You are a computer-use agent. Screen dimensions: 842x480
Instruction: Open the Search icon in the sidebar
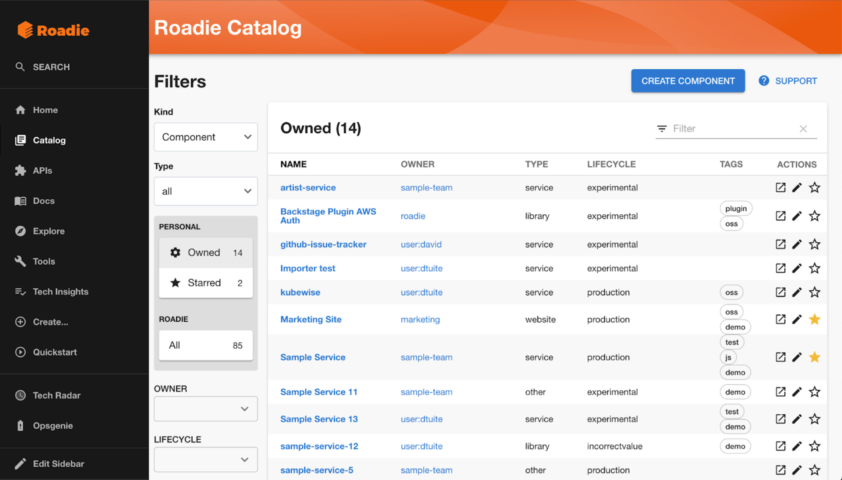20,67
